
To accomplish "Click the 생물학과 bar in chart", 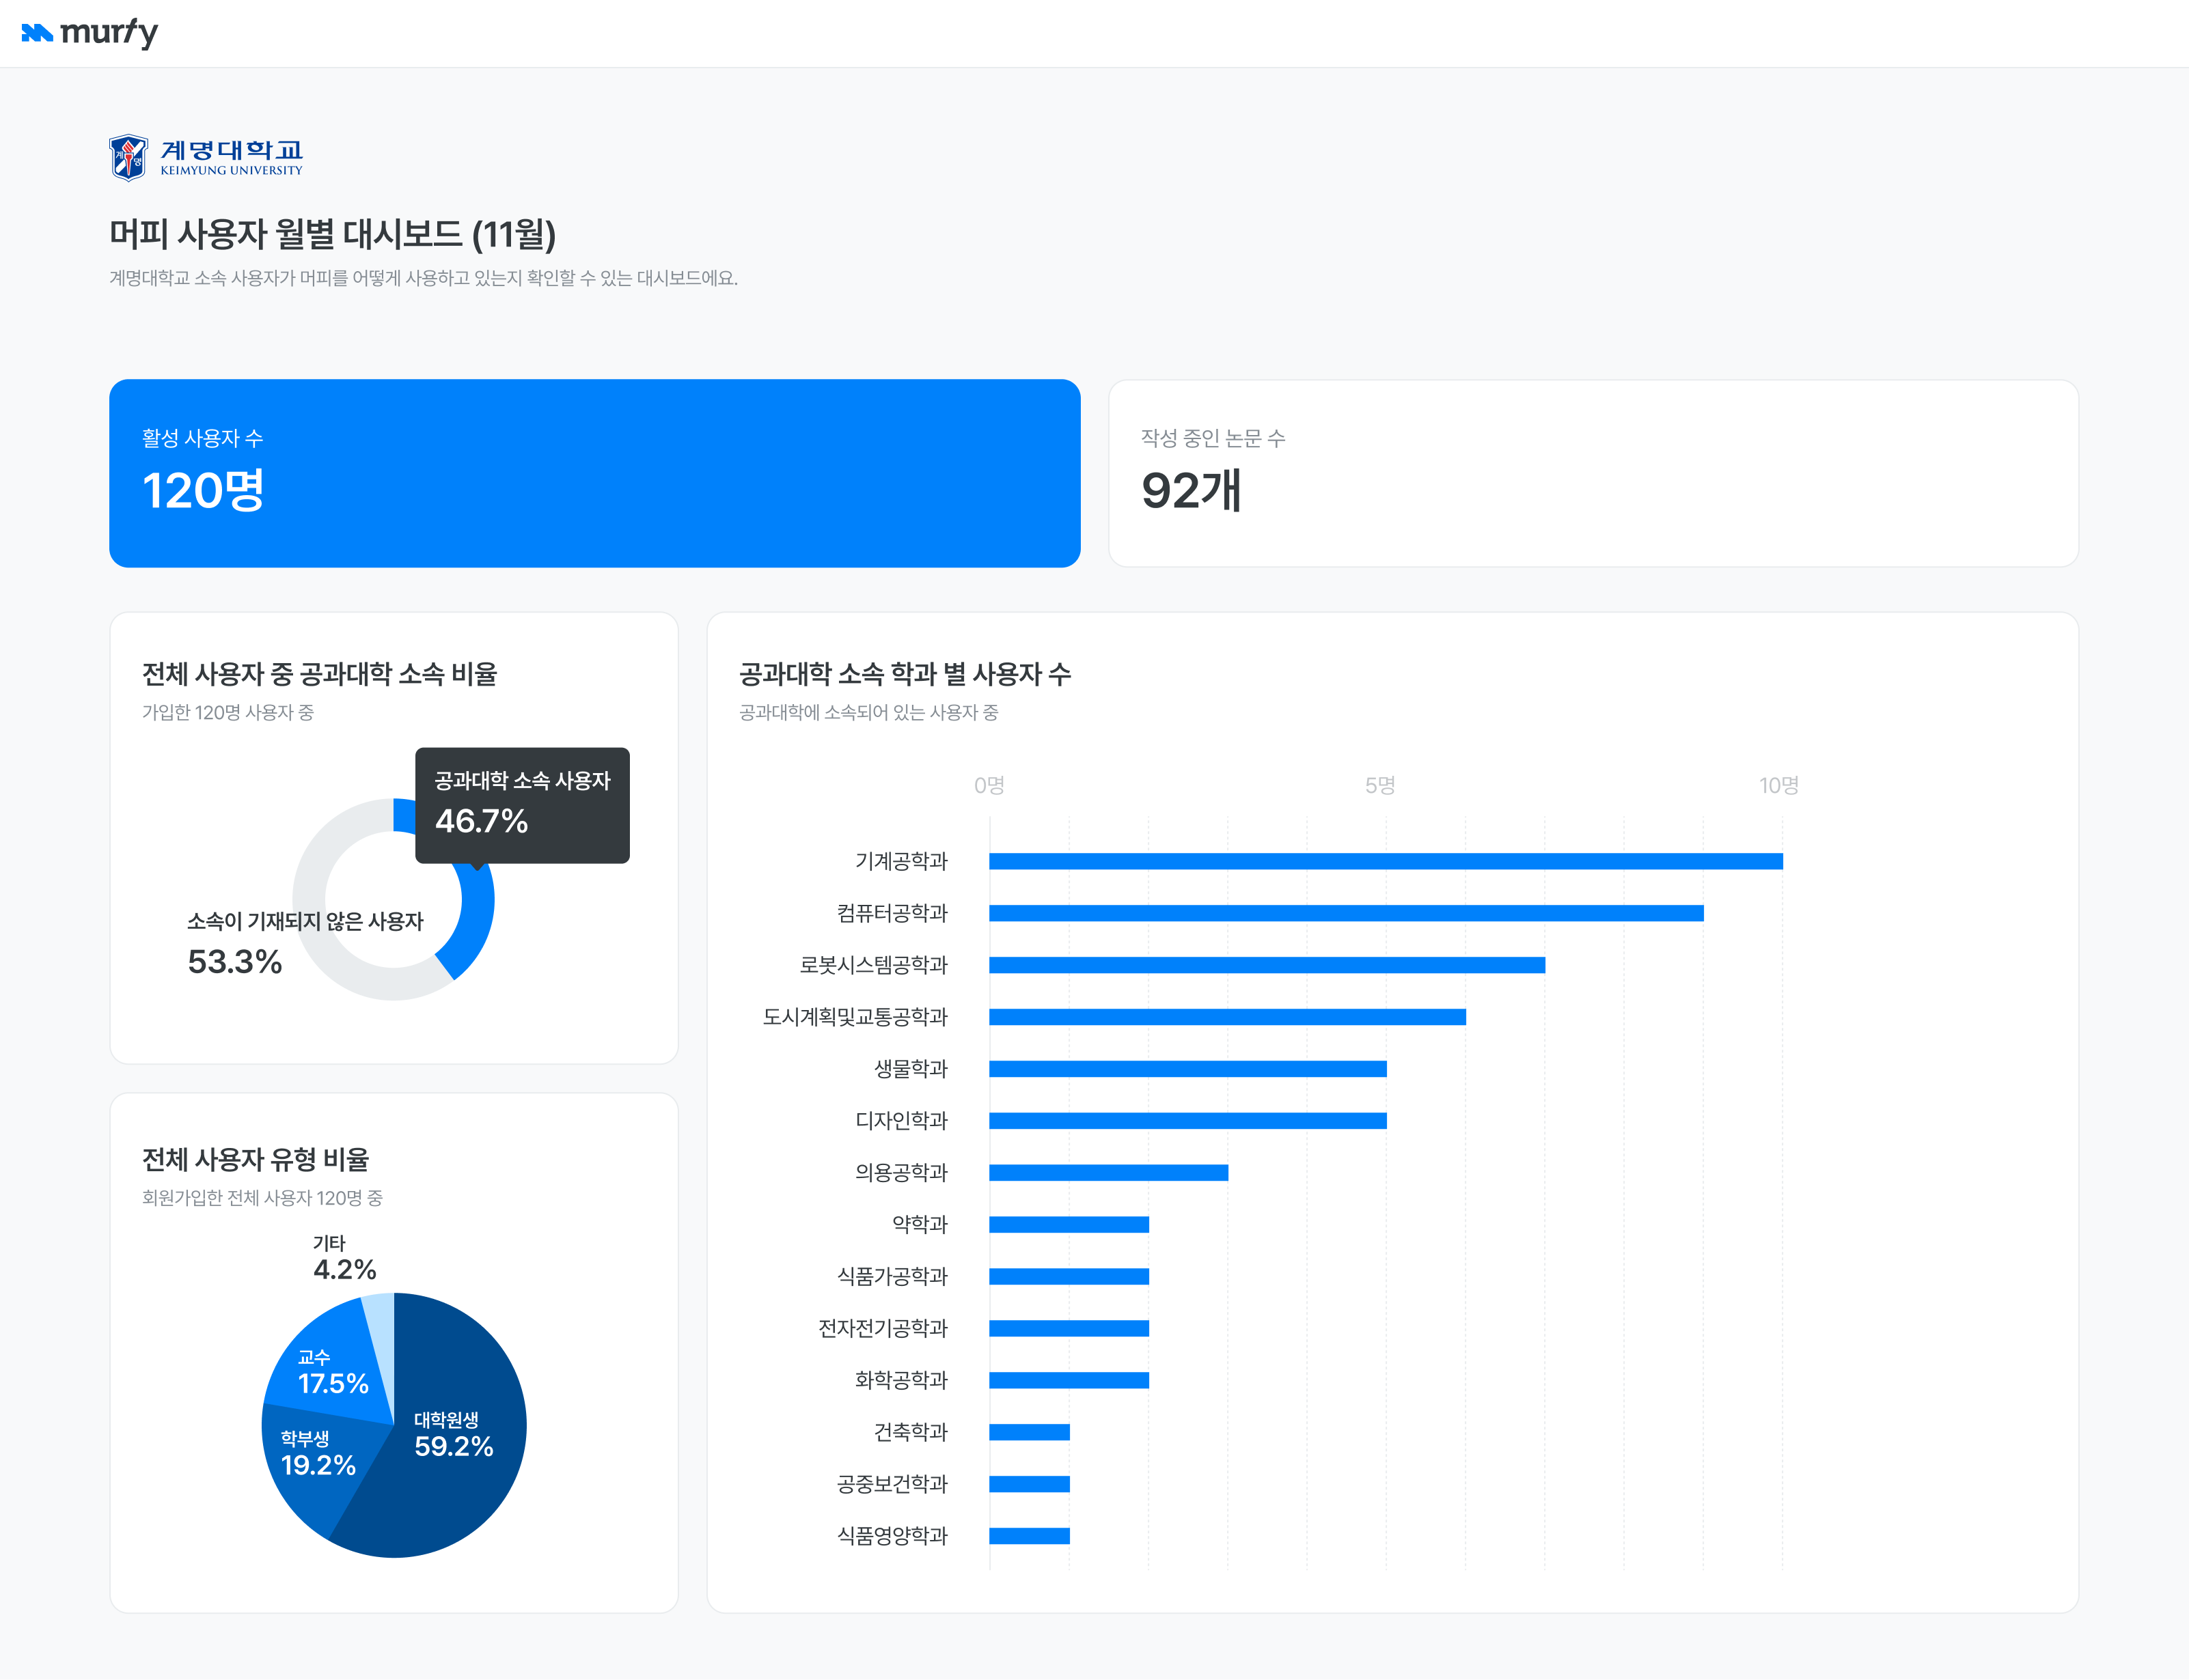I will (x=1187, y=1069).
